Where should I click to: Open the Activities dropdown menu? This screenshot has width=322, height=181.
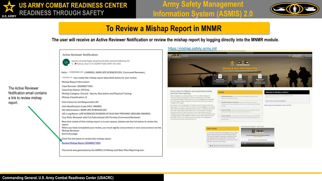click(186, 56)
